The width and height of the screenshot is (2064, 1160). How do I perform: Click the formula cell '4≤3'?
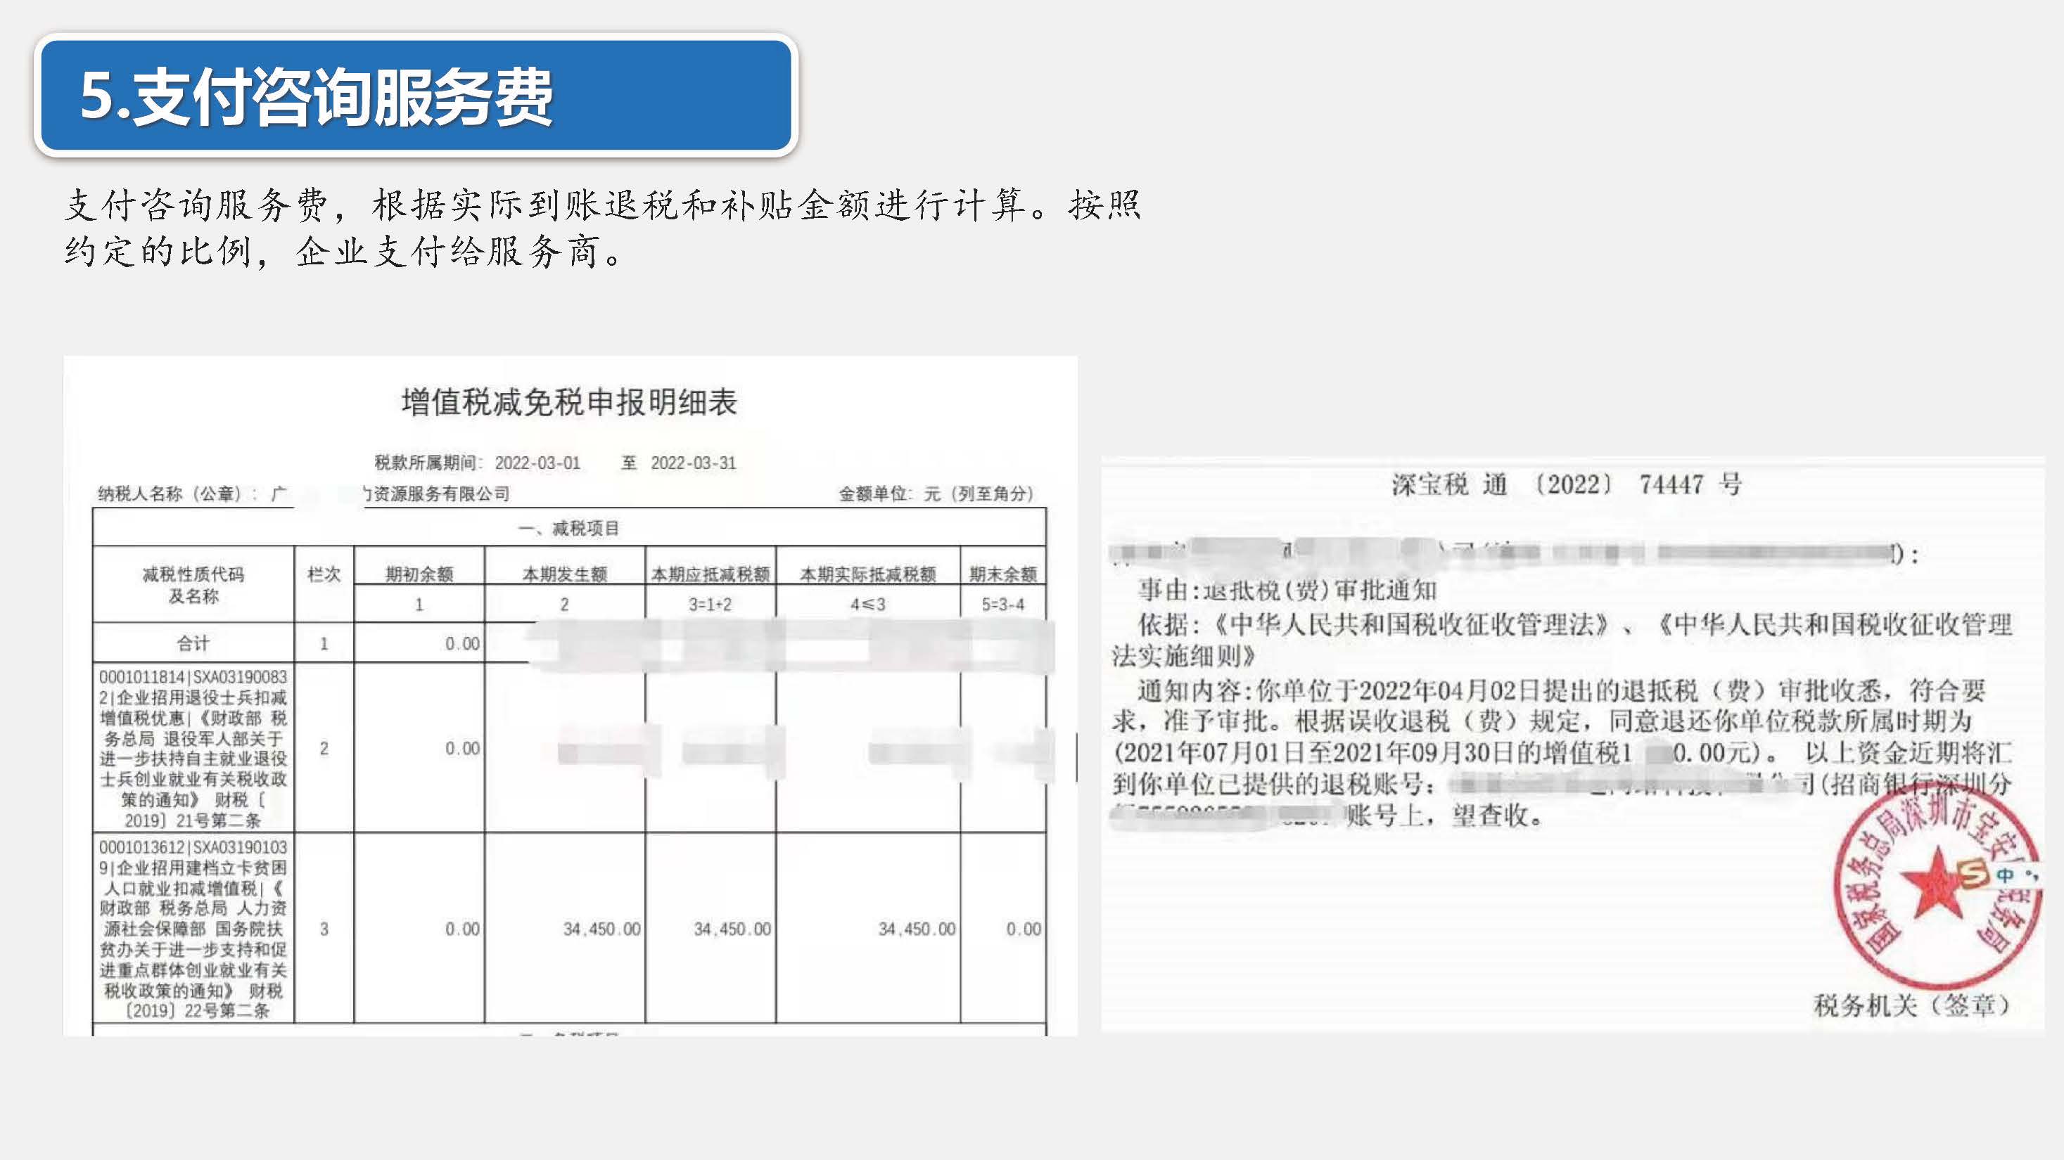868,605
